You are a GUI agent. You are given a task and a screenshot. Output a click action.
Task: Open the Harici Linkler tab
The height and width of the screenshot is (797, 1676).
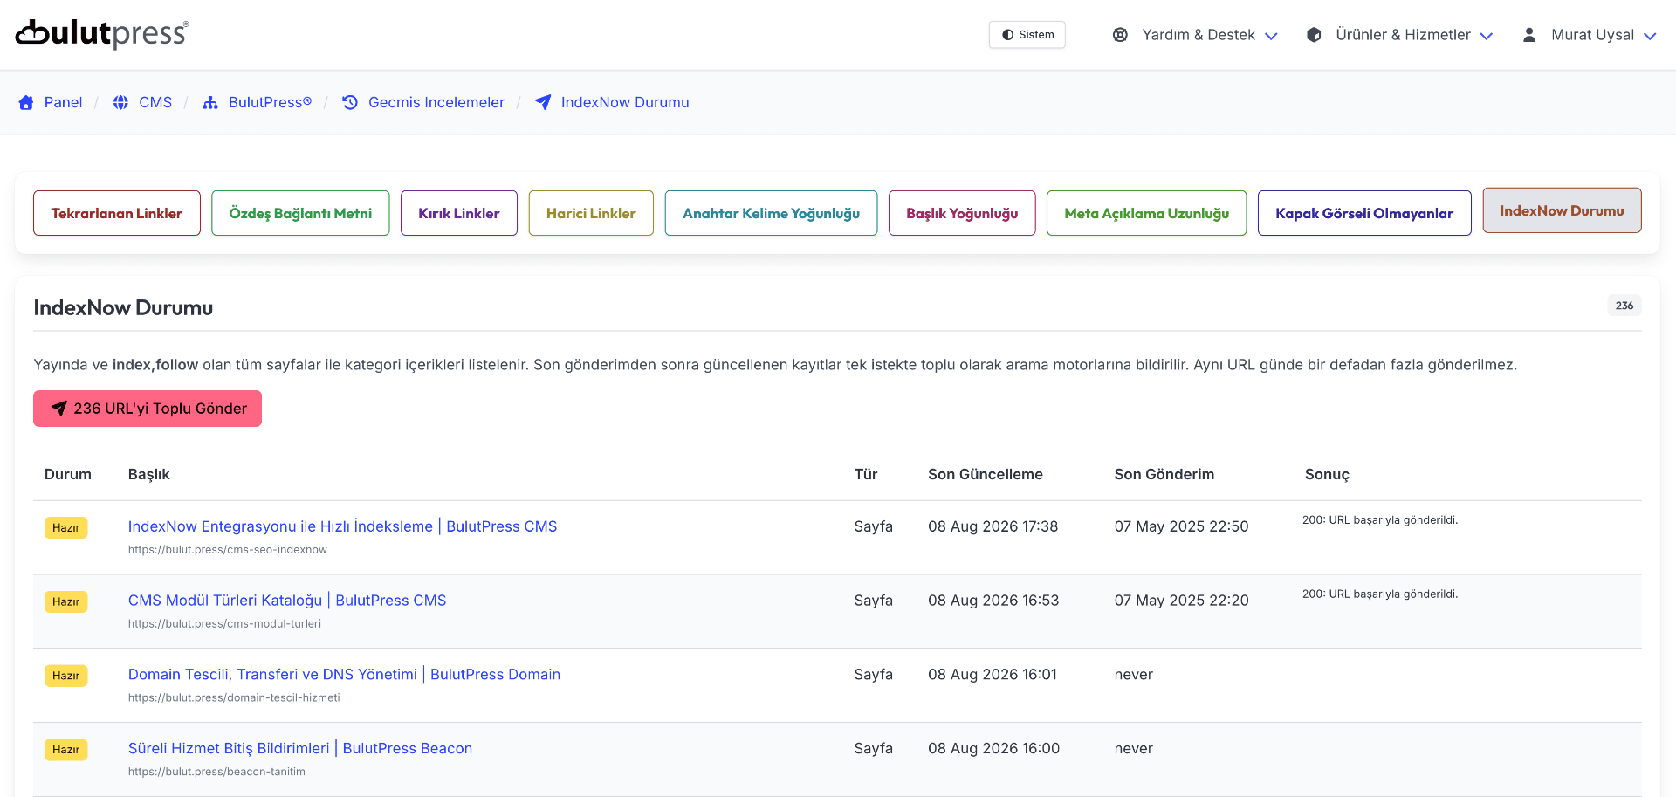(x=591, y=213)
